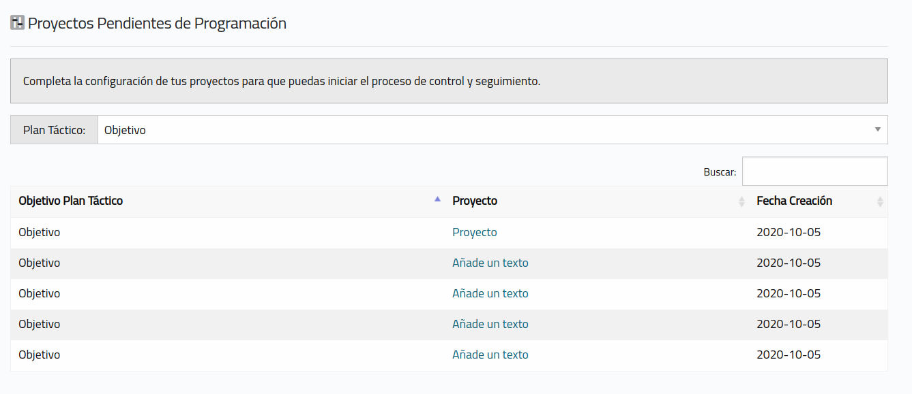
Task: Open the "Proyecto" link in the first row
Action: pyautogui.click(x=474, y=232)
